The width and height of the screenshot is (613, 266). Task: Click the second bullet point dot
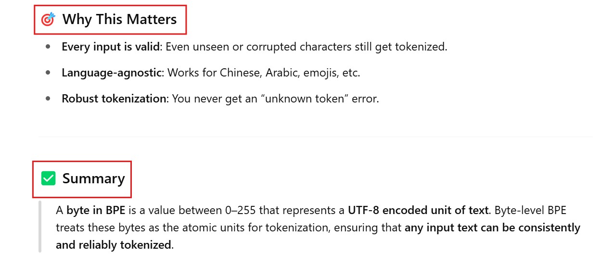point(48,73)
